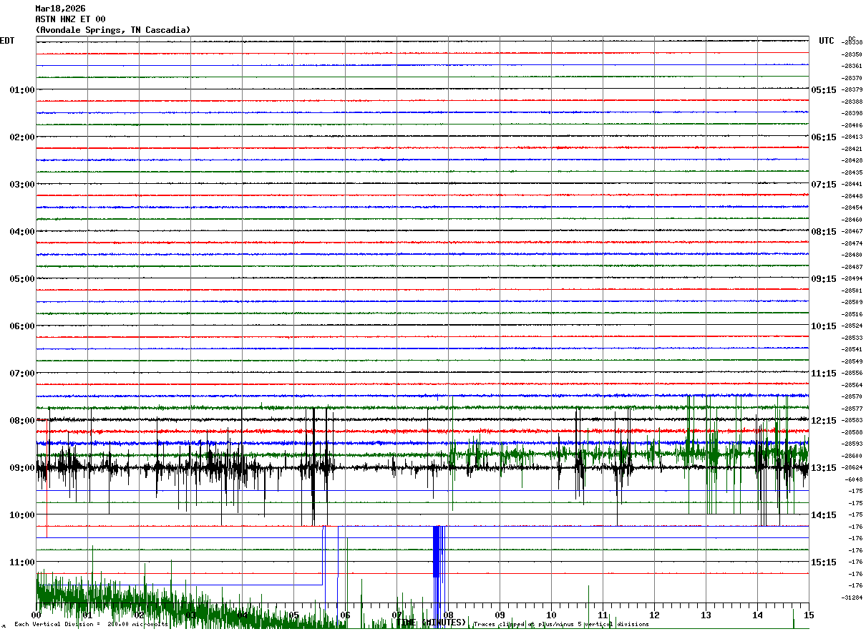The width and height of the screenshot is (866, 634).
Task: Select the 05:15 UTC time label
Action: [x=824, y=90]
